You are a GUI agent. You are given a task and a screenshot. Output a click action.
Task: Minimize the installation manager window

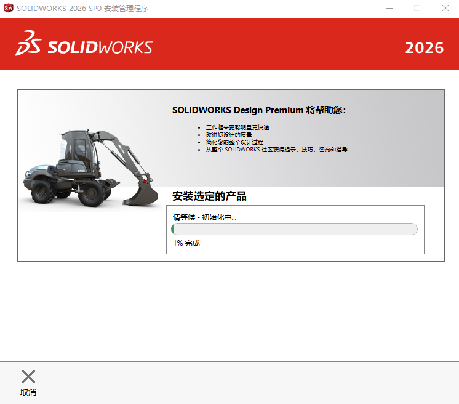point(389,9)
